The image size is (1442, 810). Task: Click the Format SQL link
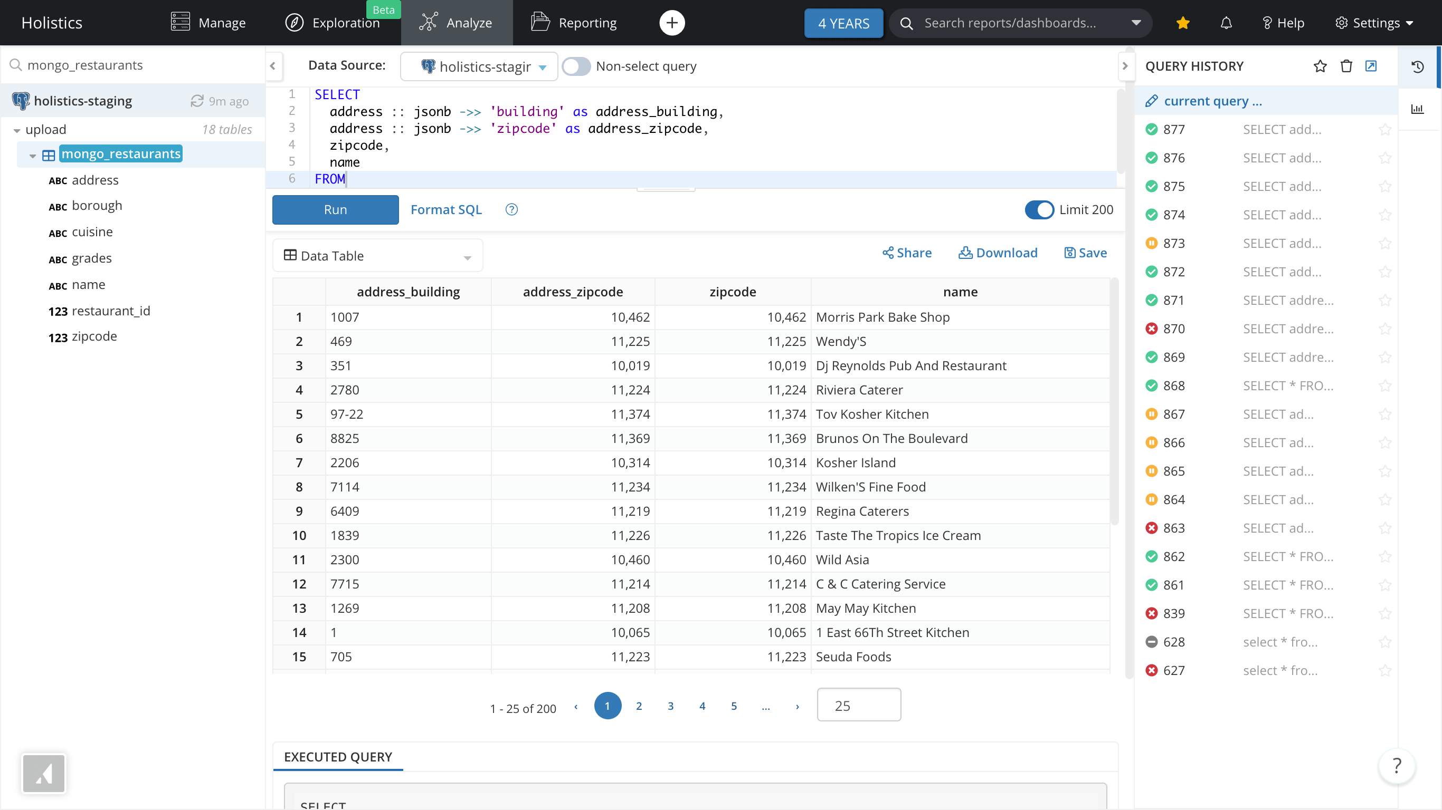pos(445,210)
